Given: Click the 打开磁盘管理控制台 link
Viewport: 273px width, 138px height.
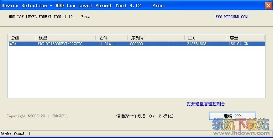Looking at the screenshot, I should click(206, 104).
